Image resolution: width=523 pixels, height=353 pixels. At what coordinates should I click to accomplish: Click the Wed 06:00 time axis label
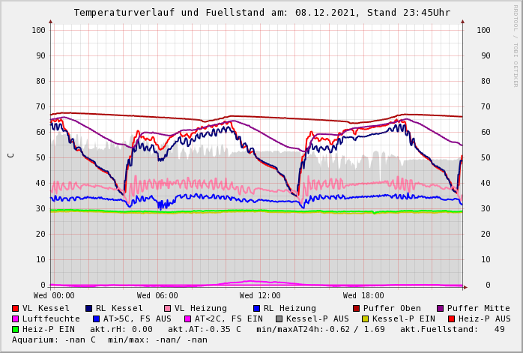(157, 295)
